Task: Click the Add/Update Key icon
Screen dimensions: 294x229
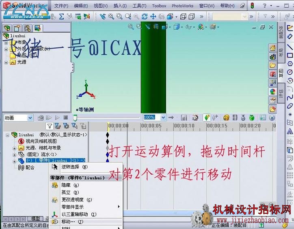Action: [215, 118]
